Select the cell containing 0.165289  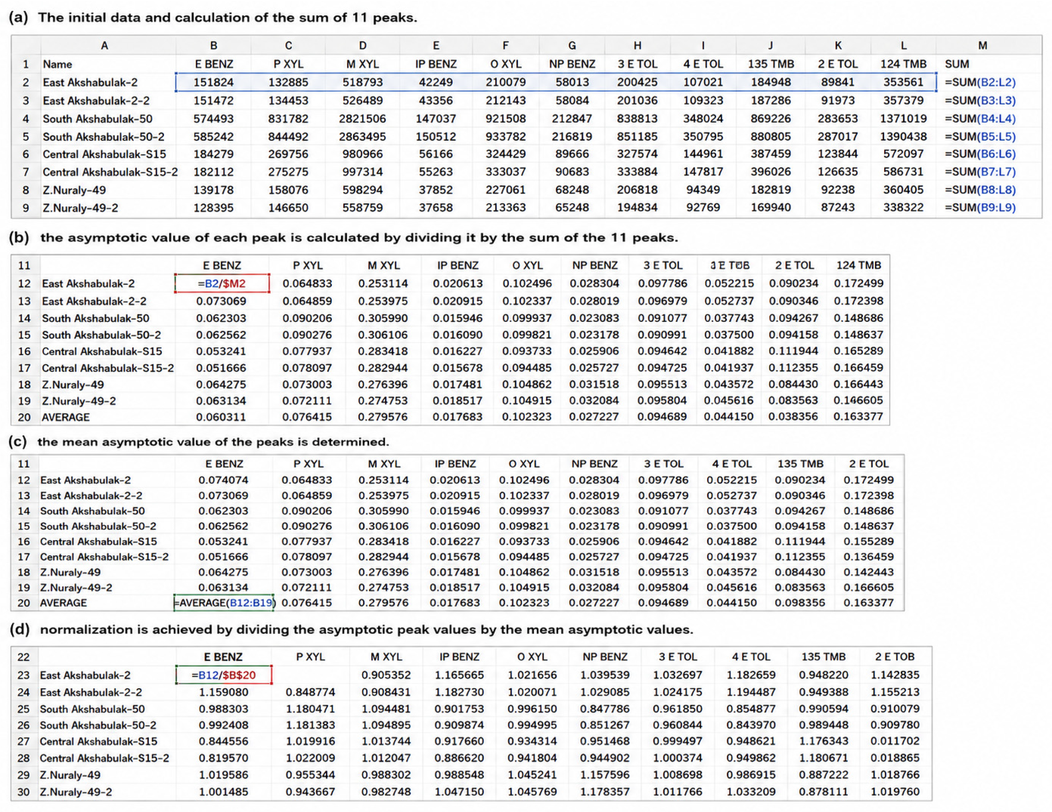[x=858, y=352]
